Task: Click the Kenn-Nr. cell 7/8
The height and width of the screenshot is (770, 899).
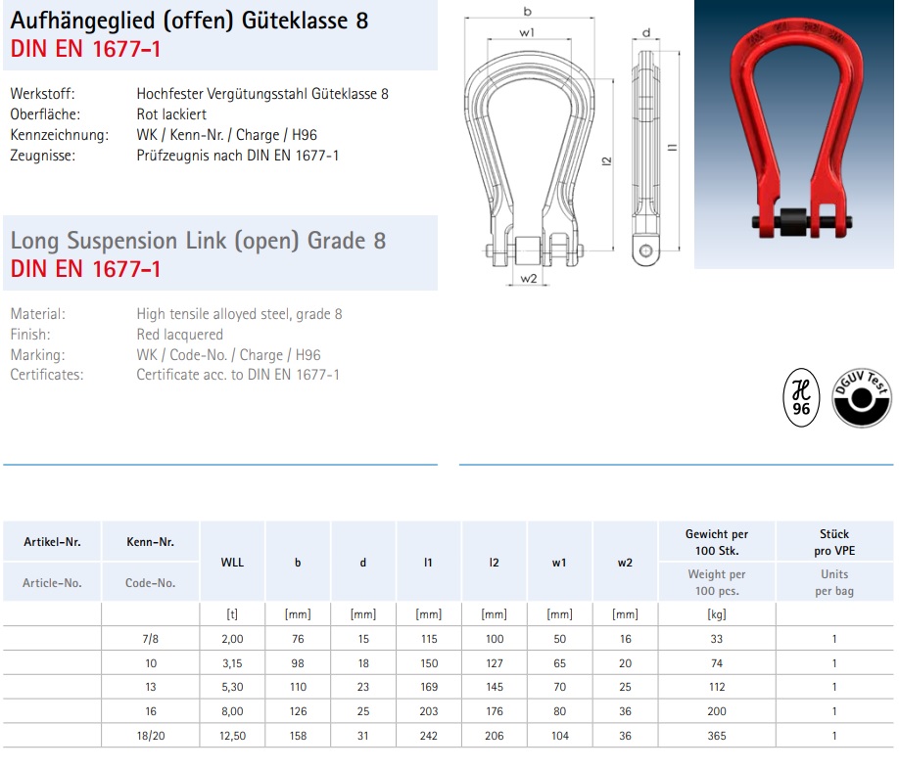Action: point(151,639)
